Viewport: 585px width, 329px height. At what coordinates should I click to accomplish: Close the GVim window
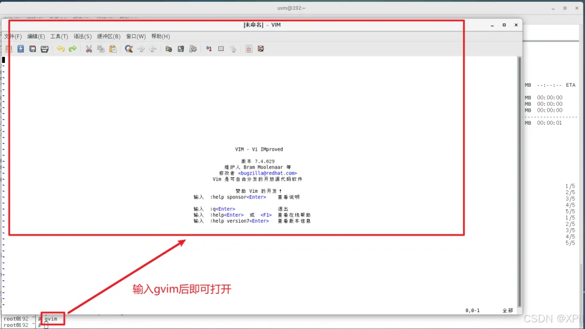pos(516,25)
